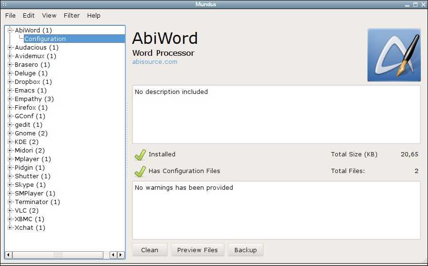This screenshot has width=428, height=266.
Task: Click the Total Size value 20,65
Action: pyautogui.click(x=409, y=154)
